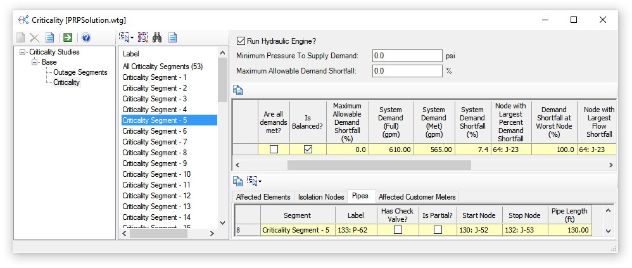
Task: Click the report icon beside the delete X
Action: tap(49, 38)
